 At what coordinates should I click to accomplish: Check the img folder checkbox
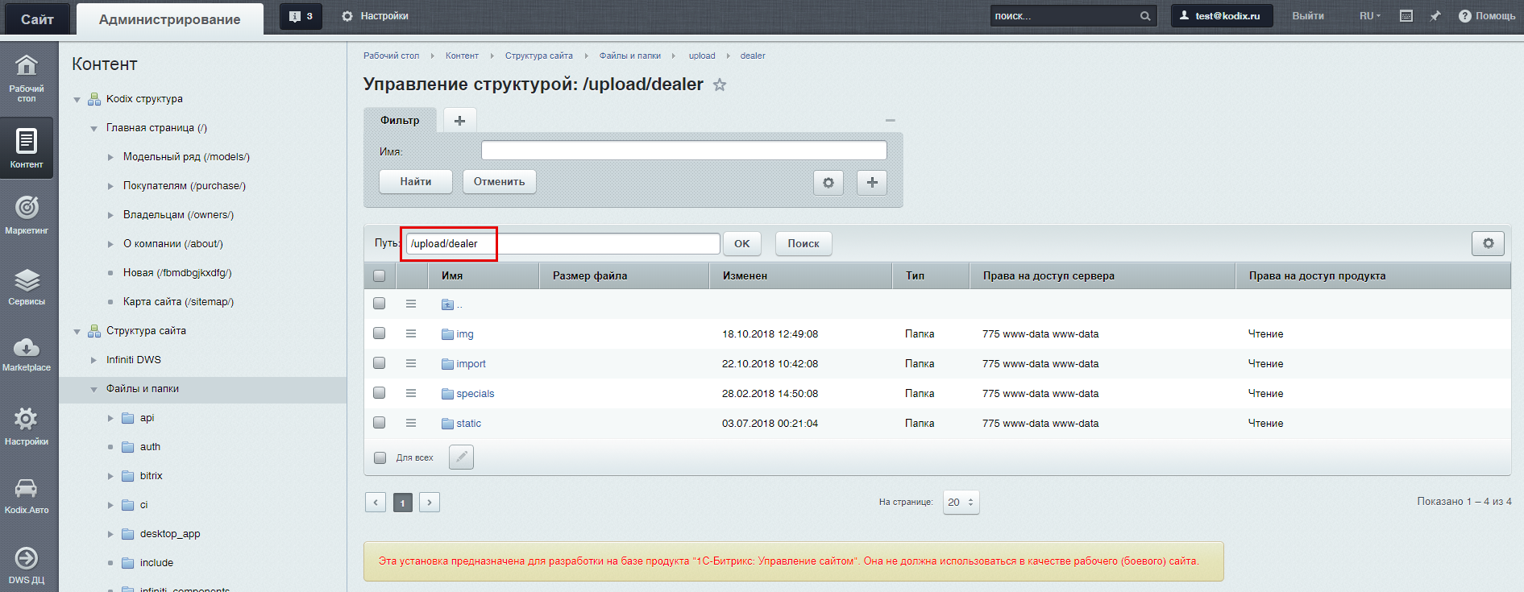coord(380,333)
